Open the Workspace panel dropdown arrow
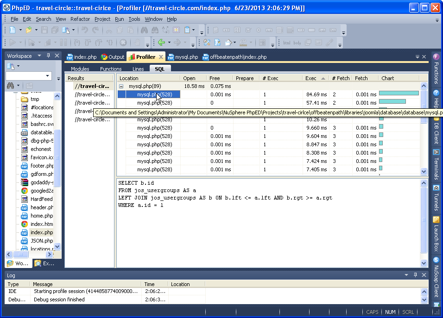 [39, 56]
